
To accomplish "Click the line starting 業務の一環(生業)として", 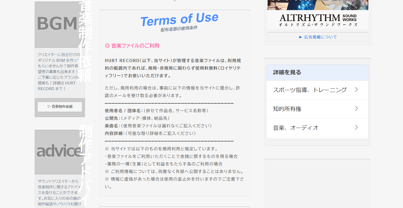I will 164,164.
